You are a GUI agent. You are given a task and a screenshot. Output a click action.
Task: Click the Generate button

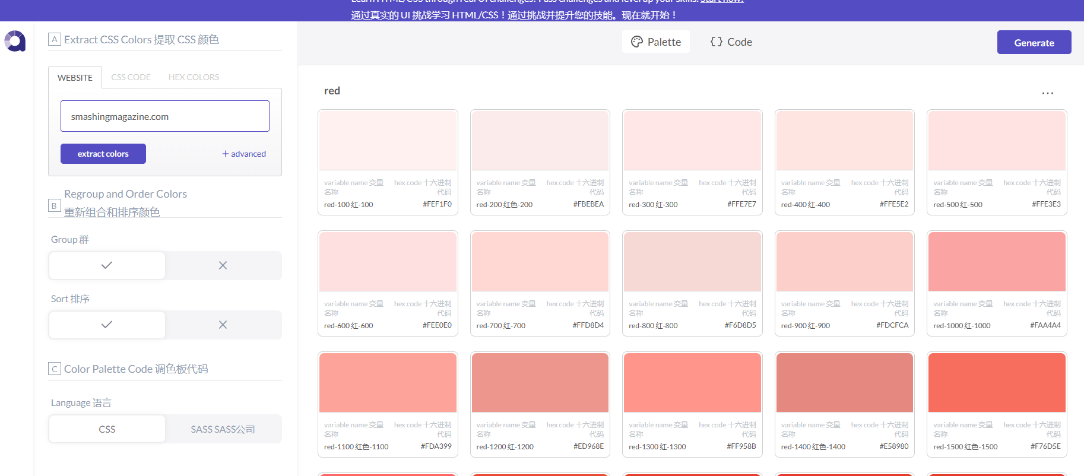click(x=1034, y=43)
